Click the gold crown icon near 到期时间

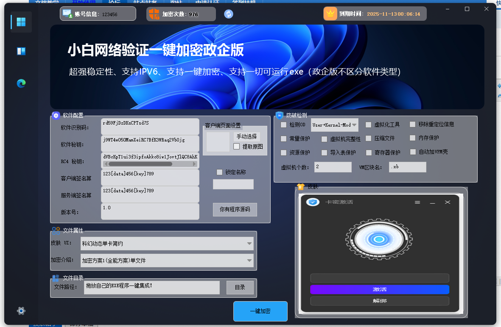(330, 14)
